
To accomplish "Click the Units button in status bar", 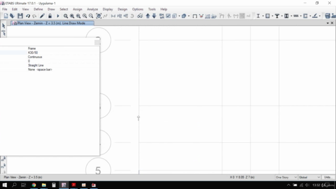I will click(x=328, y=177).
